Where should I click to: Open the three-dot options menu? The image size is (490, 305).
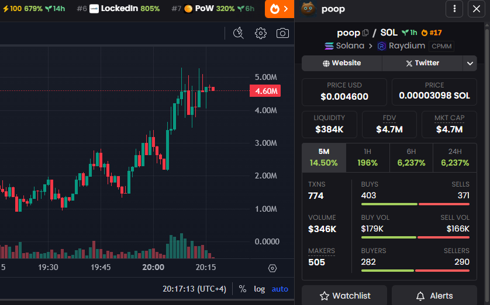click(x=454, y=9)
